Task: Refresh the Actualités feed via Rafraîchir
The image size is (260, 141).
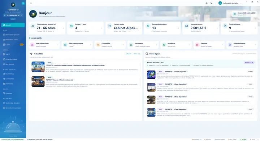Action: point(129,54)
